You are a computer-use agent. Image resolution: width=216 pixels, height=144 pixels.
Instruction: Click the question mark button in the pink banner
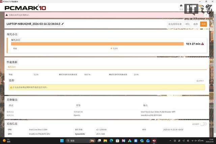206,15
